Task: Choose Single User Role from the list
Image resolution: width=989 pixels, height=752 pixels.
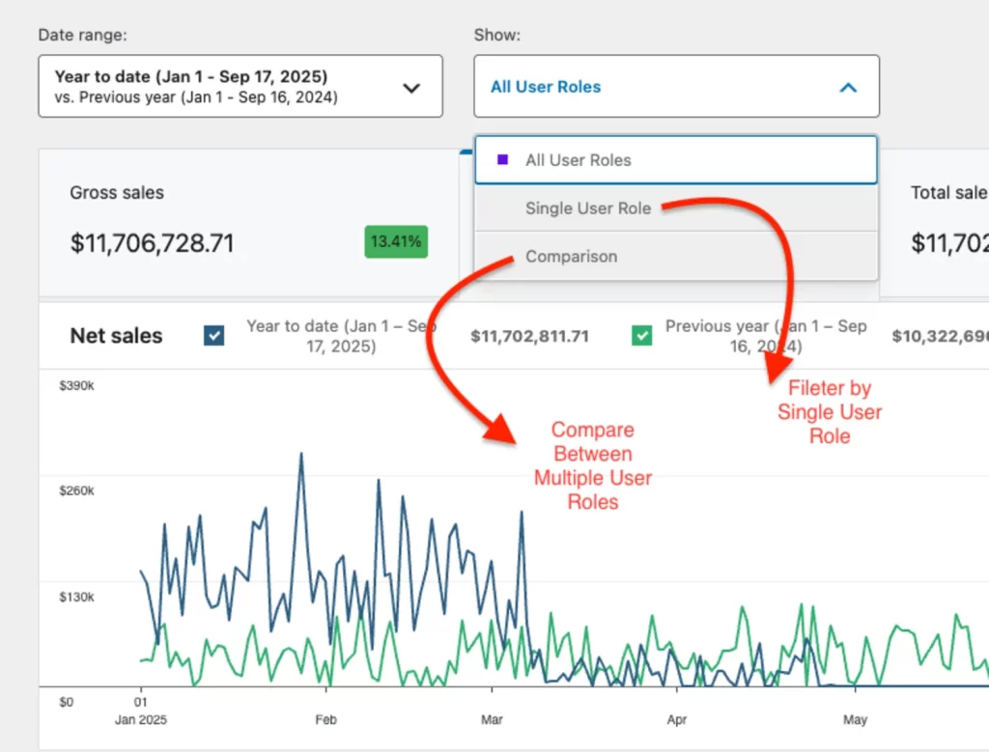Action: coord(587,208)
